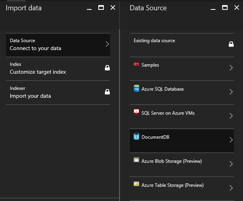The width and height of the screenshot is (243, 201).
Task: Open SQL Server on Azure VMs chevron
Action: point(231,116)
